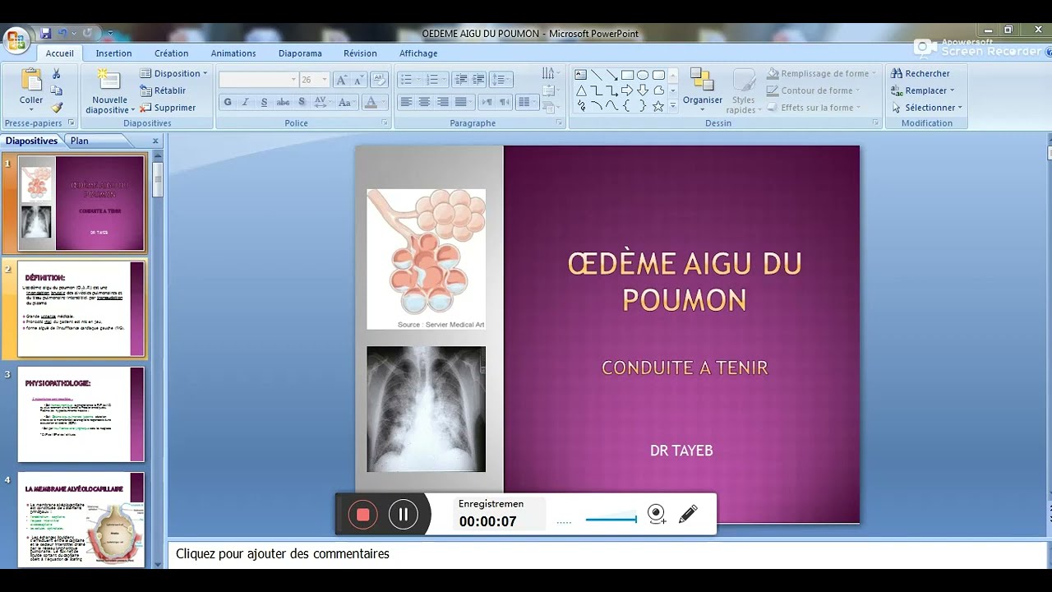Justify the text
Image resolution: width=1052 pixels, height=592 pixels.
point(460,102)
